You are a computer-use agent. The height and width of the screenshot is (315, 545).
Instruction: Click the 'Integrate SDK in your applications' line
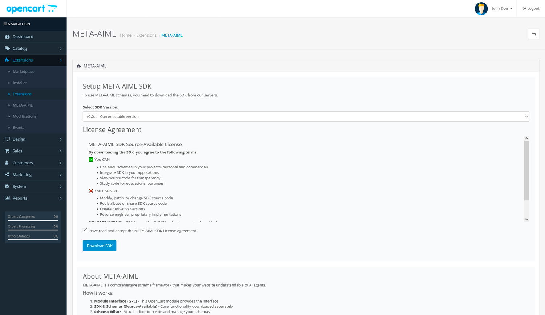click(129, 172)
